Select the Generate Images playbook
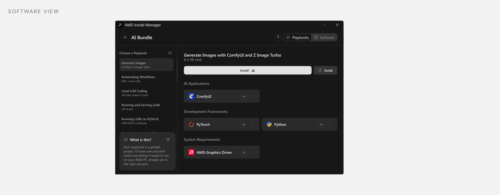500x195 pixels. (146, 65)
